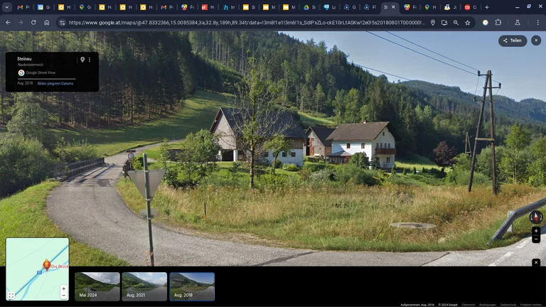This screenshot has height=307, width=546.
Task: Click the back arrow in Street View panel
Action: (x=11, y=60)
